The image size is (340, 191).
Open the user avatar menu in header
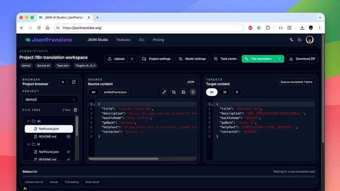click(310, 40)
